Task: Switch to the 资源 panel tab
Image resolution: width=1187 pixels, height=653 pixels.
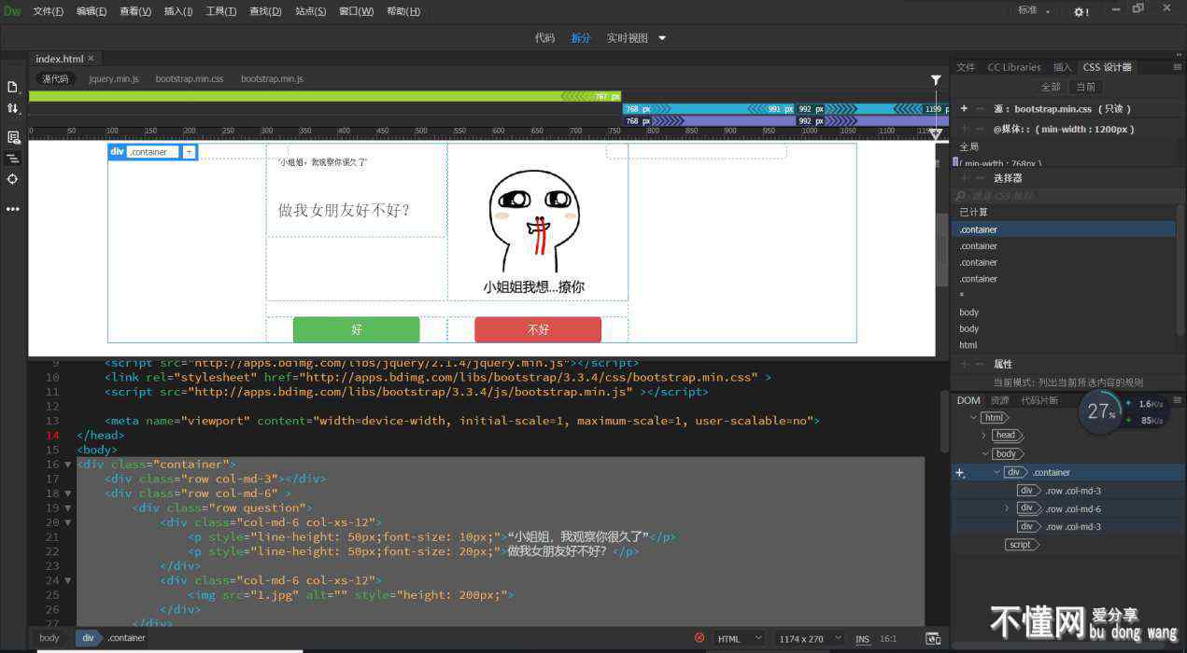Action: pos(1000,400)
